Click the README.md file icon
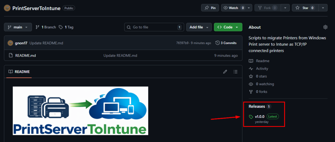335x142 pixels. click(x=10, y=55)
